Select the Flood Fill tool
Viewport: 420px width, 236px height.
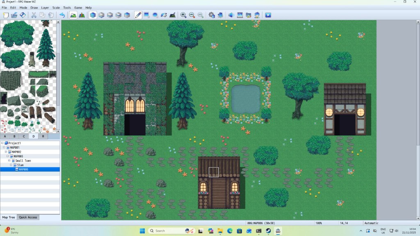click(164, 15)
